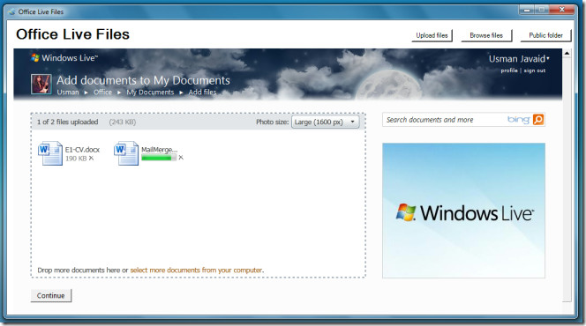Click the MailMerge... file name
This screenshot has width=586, height=326.
(159, 150)
